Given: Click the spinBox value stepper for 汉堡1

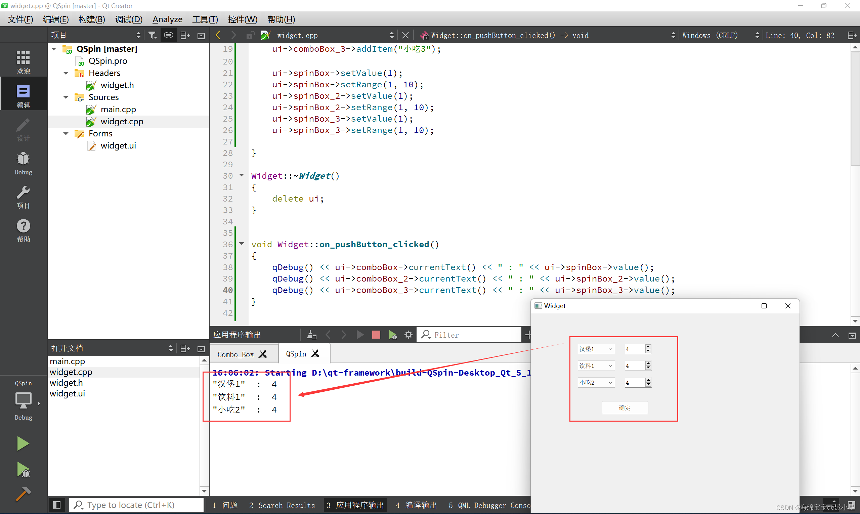Looking at the screenshot, I should [x=647, y=349].
